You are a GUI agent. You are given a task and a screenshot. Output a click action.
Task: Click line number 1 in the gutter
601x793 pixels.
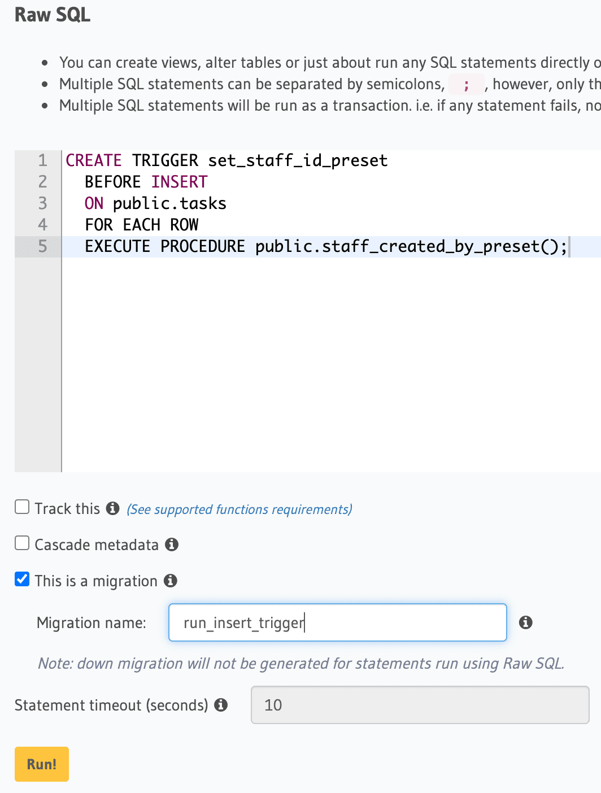42,161
